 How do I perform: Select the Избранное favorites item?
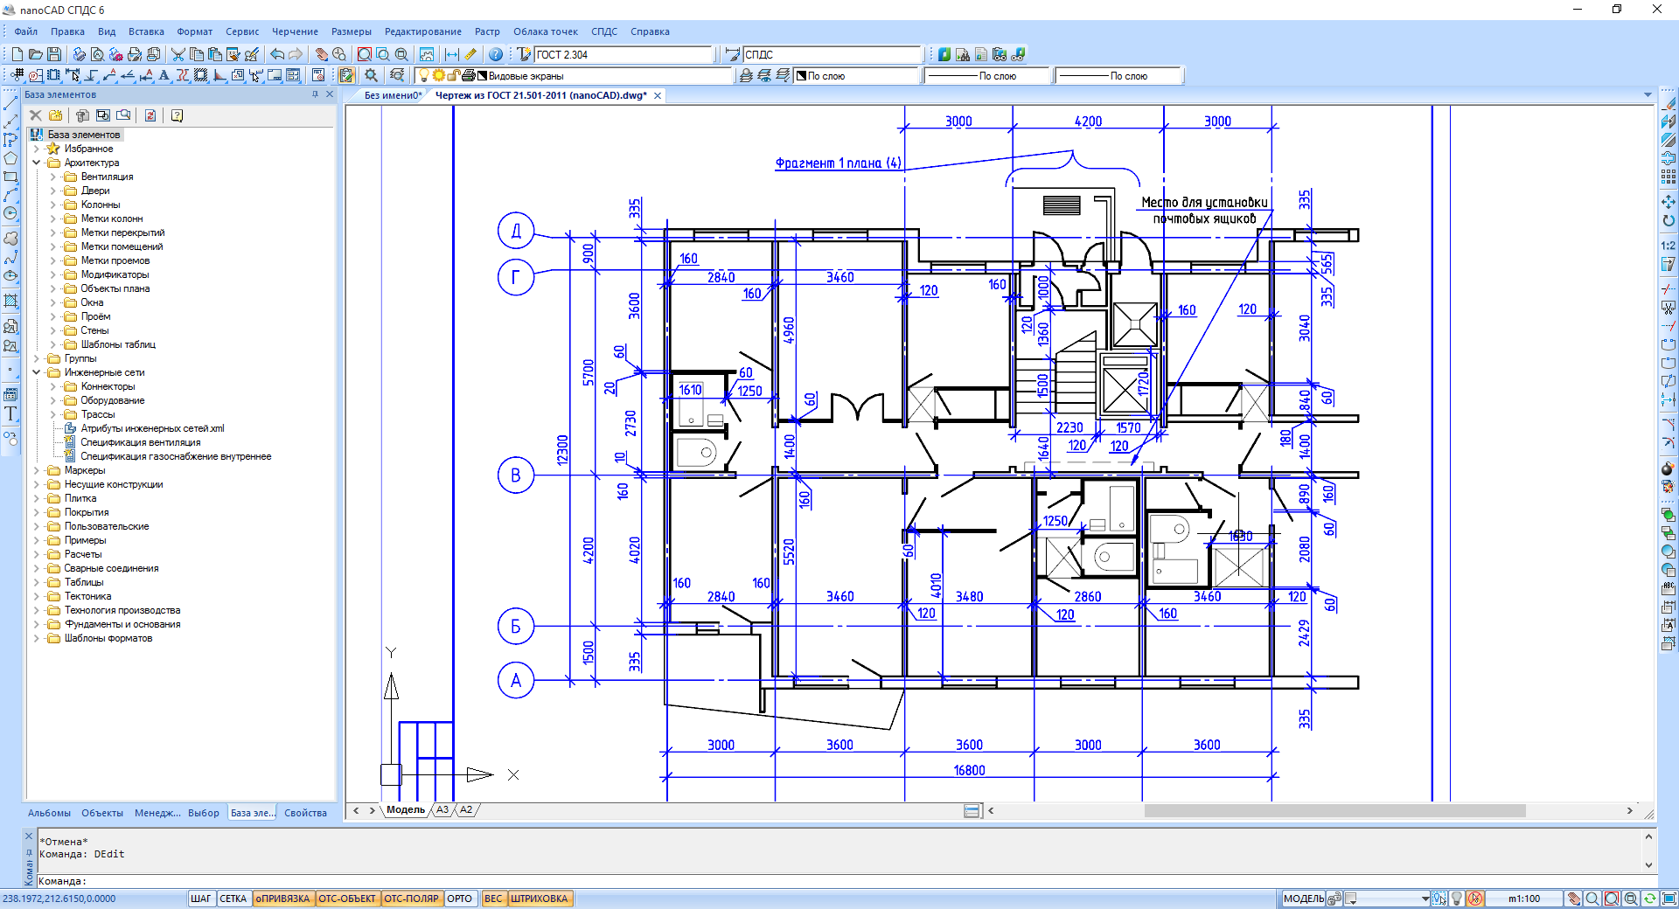pos(88,149)
